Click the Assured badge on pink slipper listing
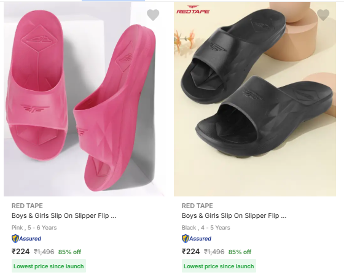344x275 pixels. point(26,239)
